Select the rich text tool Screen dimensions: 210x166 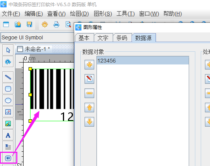pos(8,147)
